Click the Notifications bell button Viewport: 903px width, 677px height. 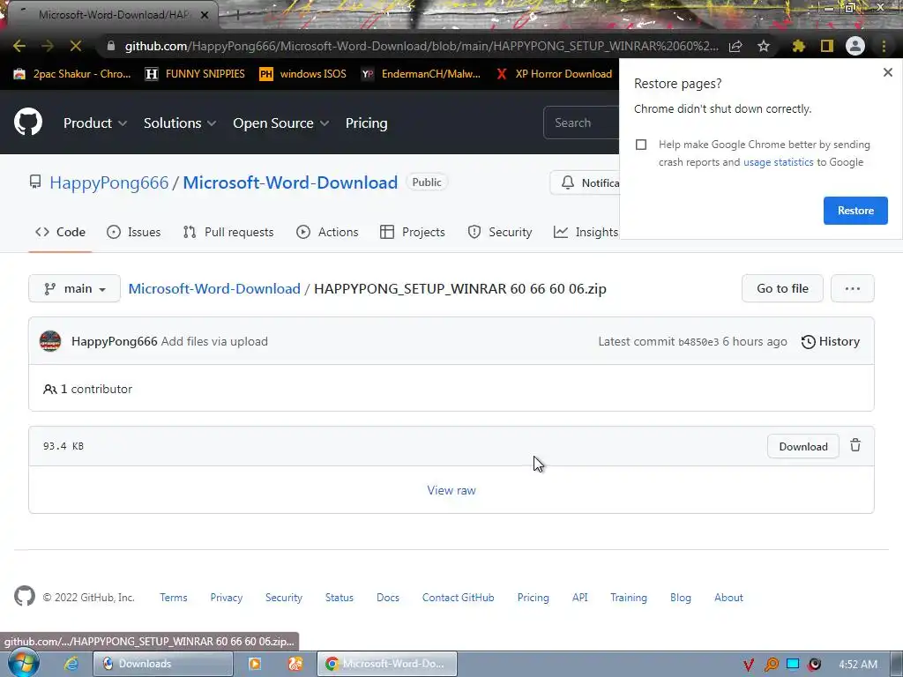coord(586,182)
